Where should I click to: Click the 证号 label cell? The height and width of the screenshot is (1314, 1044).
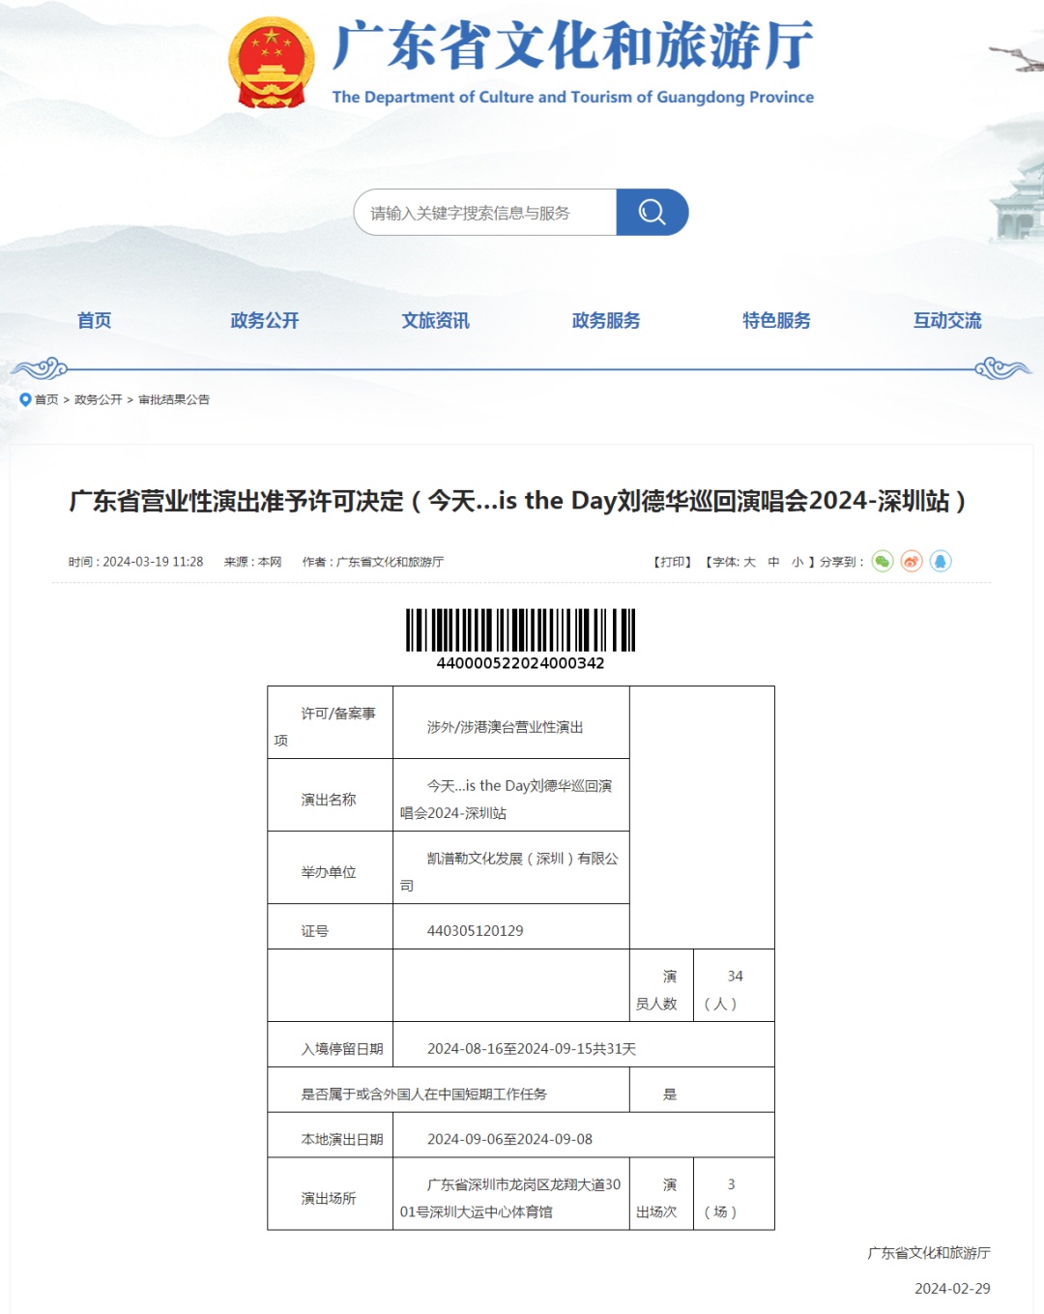click(331, 926)
